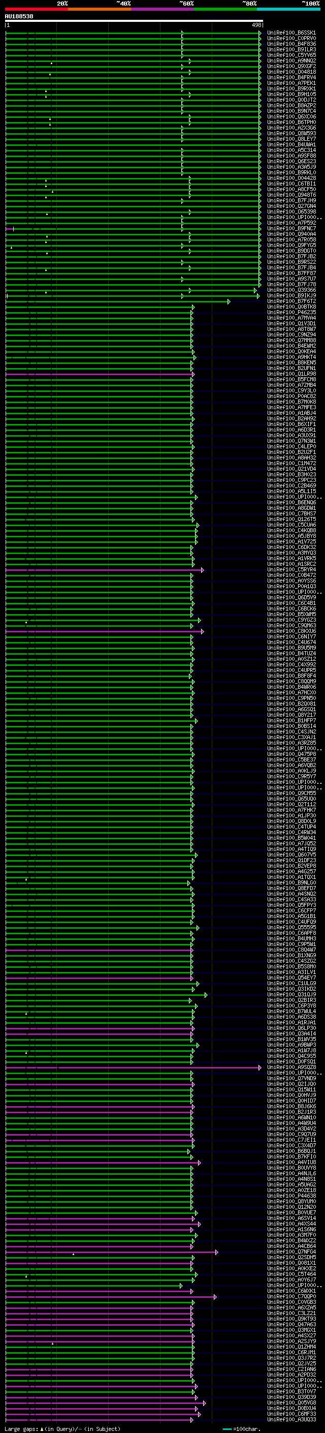Select hit label UniRef100_Q39366

click(x=291, y=290)
